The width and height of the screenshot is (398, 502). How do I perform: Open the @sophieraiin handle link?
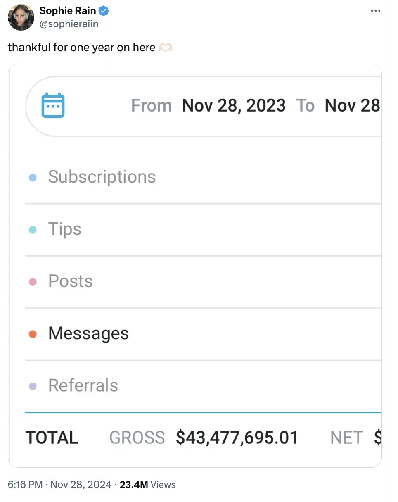(69, 24)
